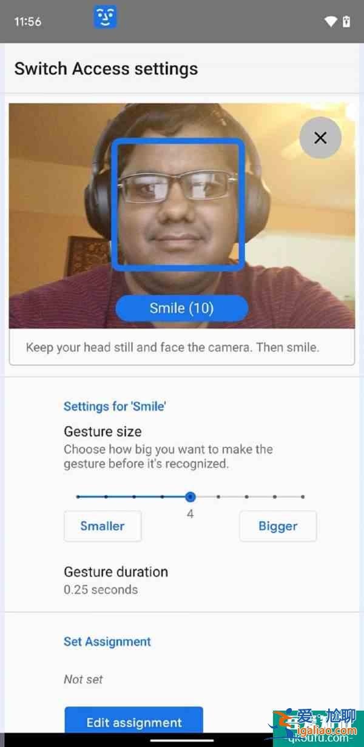The height and width of the screenshot is (747, 364).
Task: Tap the 'Set Assignment' section header
Action: [x=107, y=641]
